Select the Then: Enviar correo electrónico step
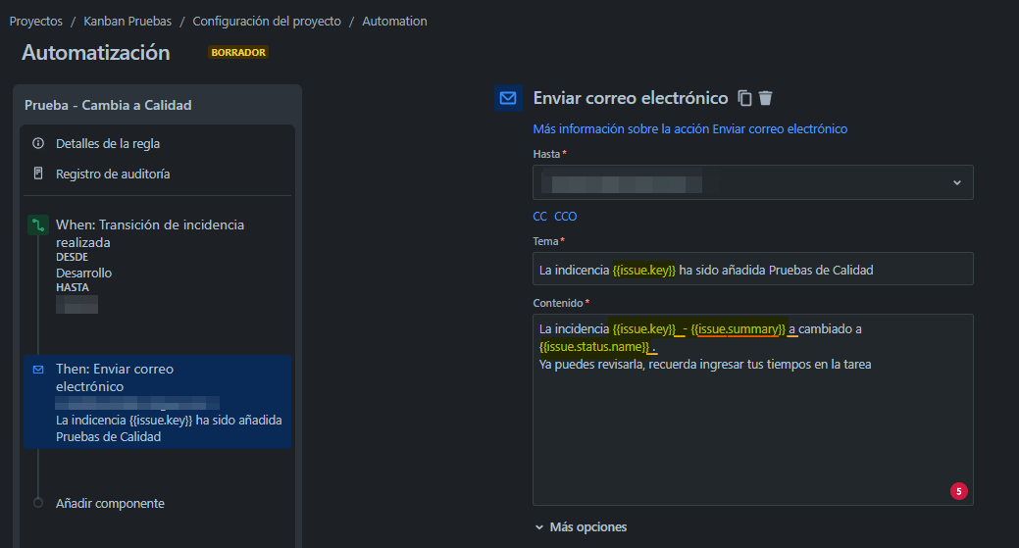 pos(157,402)
